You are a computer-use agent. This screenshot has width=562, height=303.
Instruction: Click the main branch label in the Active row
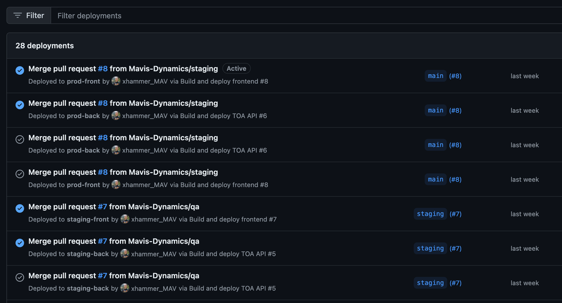pos(435,76)
